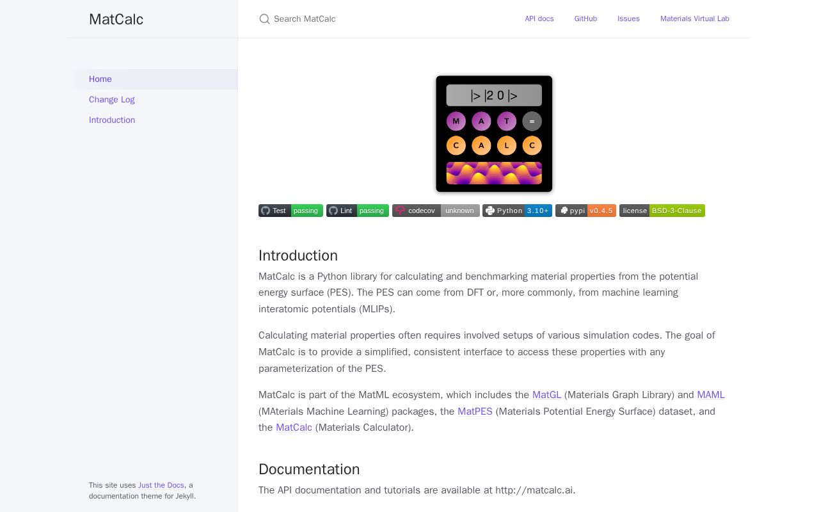819x512 pixels.
Task: Open the pypi v0.4.5 badge
Action: pyautogui.click(x=585, y=211)
